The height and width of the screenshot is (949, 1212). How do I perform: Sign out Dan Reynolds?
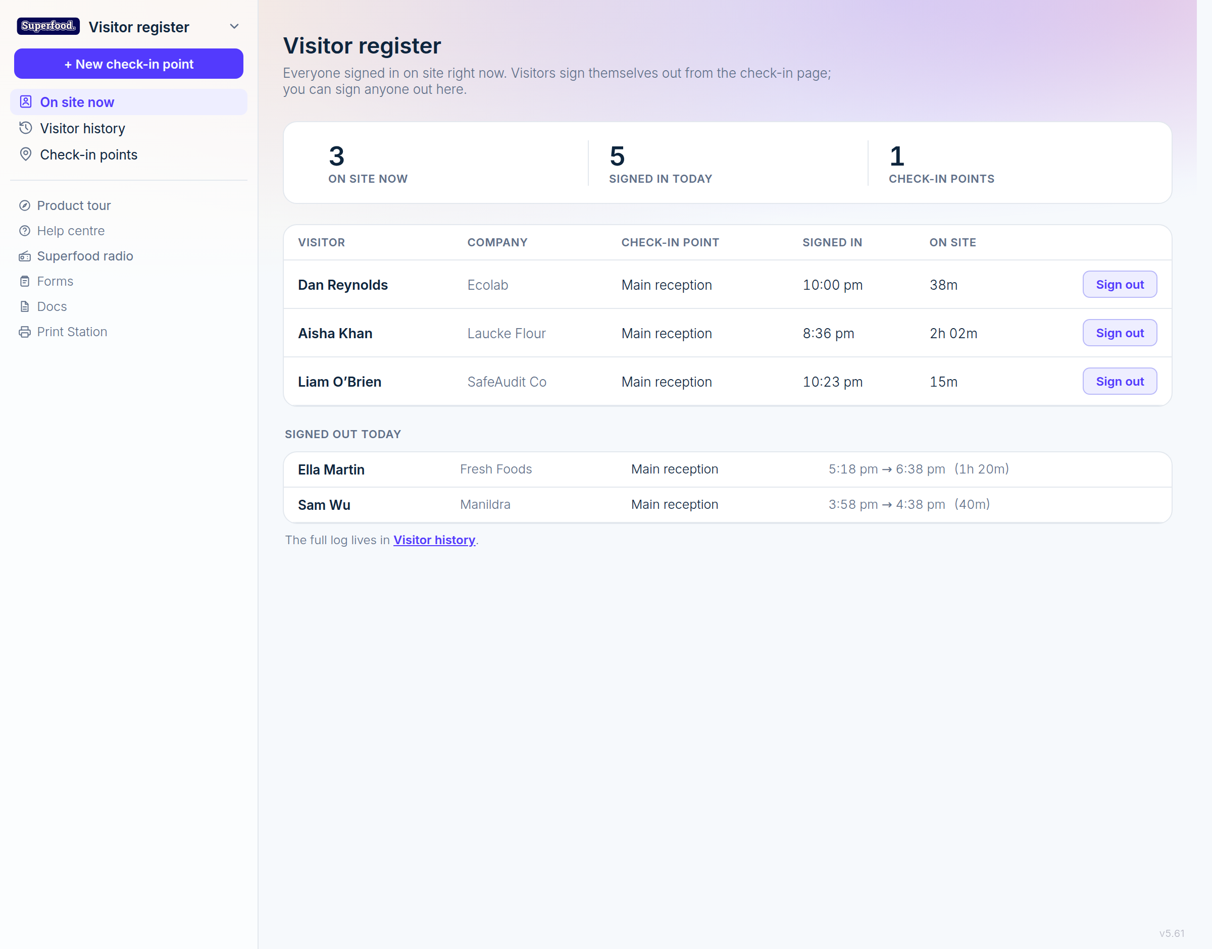pos(1119,285)
